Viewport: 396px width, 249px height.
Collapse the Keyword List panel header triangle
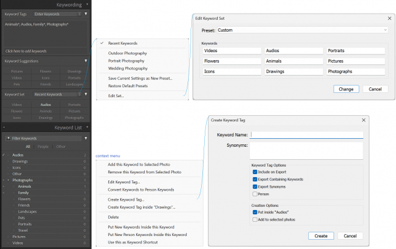[86, 128]
